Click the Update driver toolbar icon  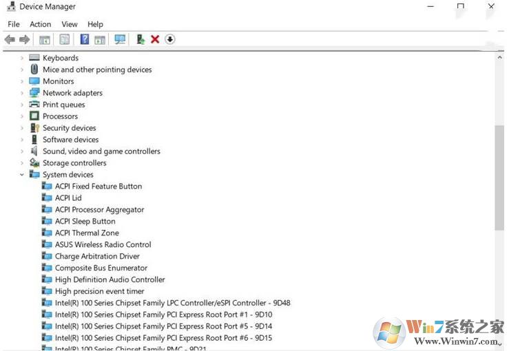point(141,40)
